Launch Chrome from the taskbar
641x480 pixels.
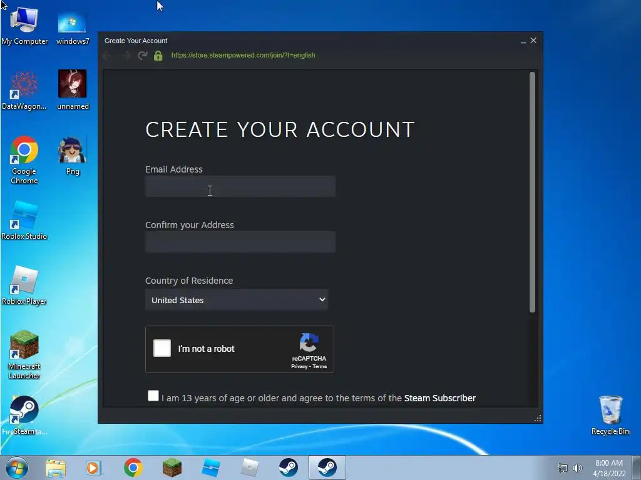pyautogui.click(x=133, y=467)
